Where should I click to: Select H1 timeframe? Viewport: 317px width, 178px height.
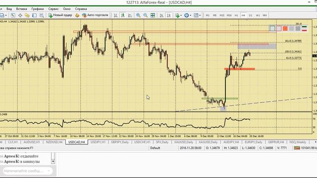click(236, 15)
